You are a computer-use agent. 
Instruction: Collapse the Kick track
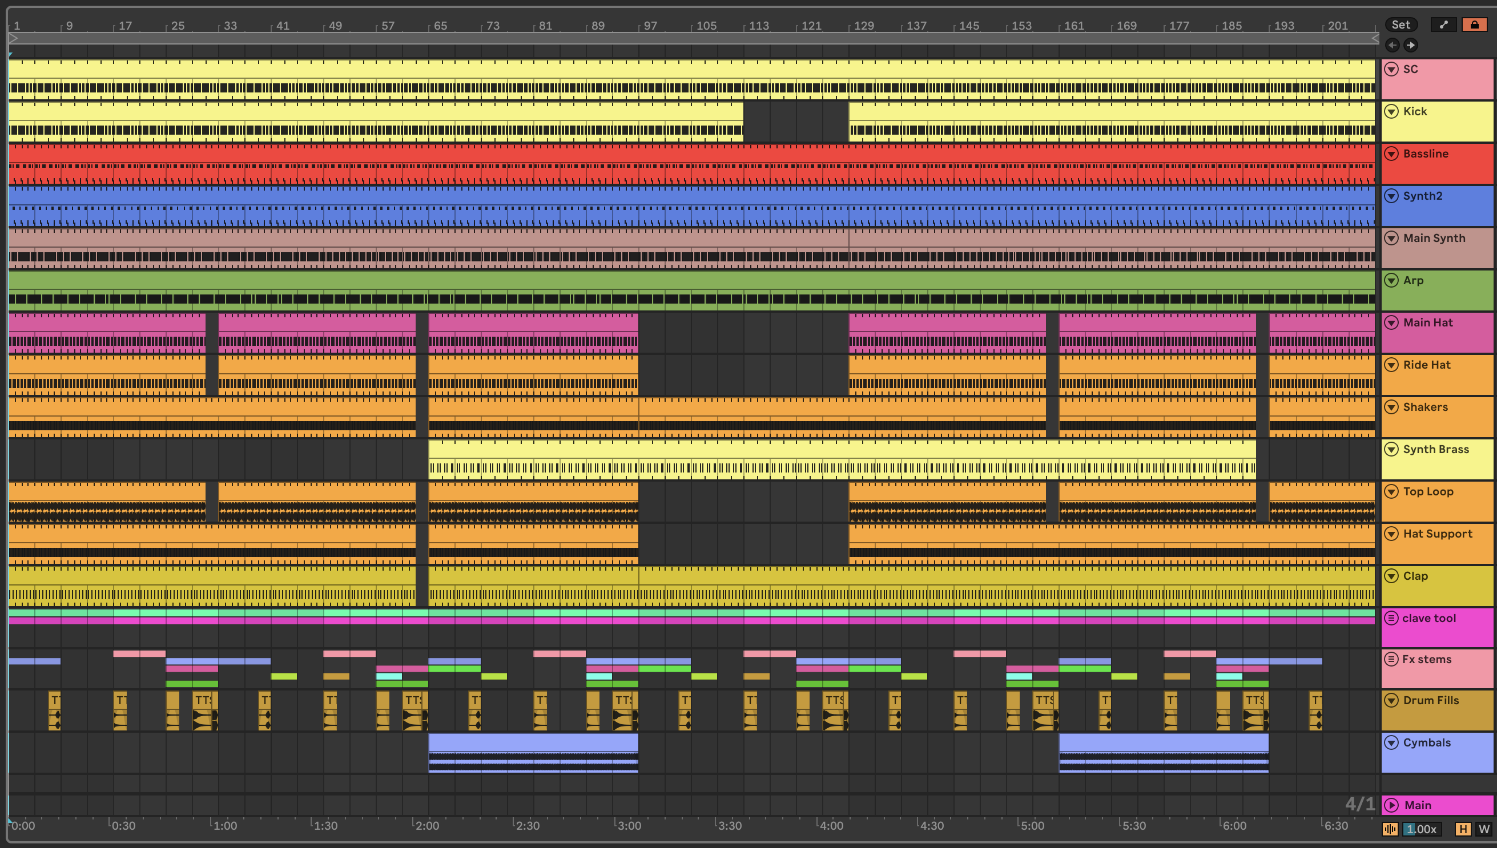coord(1391,111)
